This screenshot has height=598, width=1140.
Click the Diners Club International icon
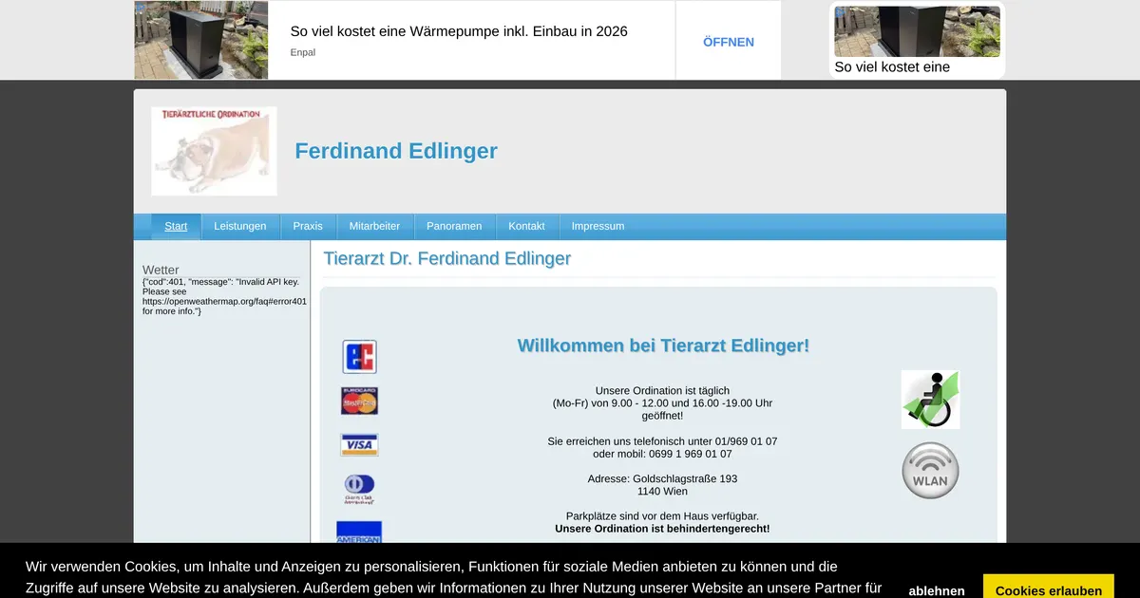(359, 487)
